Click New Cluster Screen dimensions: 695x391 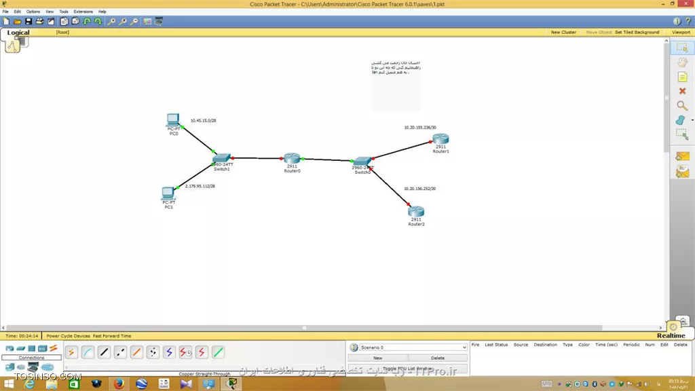[x=563, y=33]
